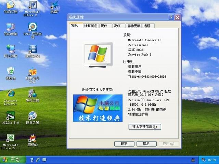
Task: Click the show desktop quick launch icon
Action: 32,160
